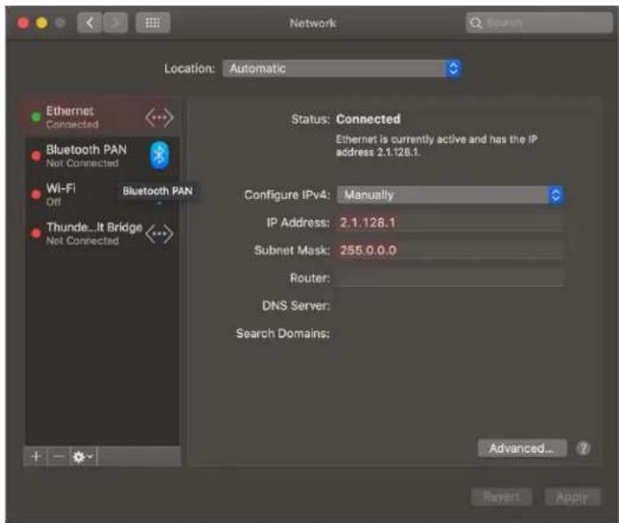This screenshot has width=619, height=523.
Task: Click the red Wi-Fi status dot
Action: tap(36, 194)
